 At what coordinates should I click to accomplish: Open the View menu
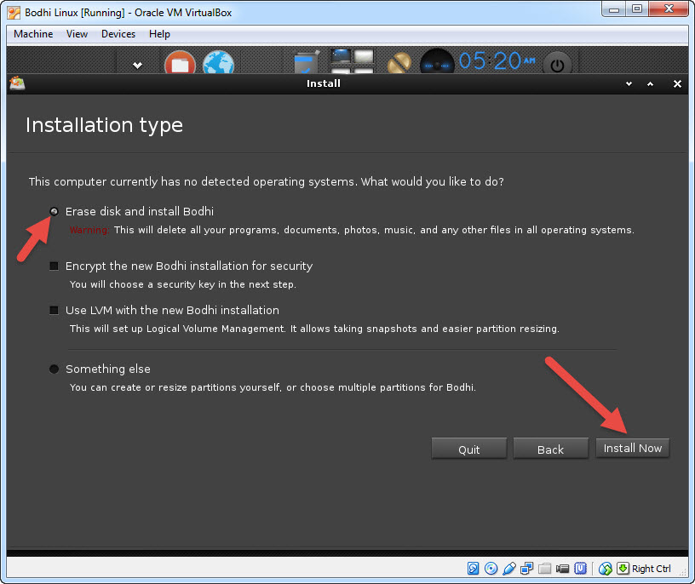(78, 34)
